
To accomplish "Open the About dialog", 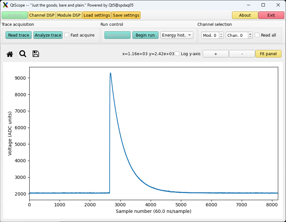I will (x=245, y=15).
